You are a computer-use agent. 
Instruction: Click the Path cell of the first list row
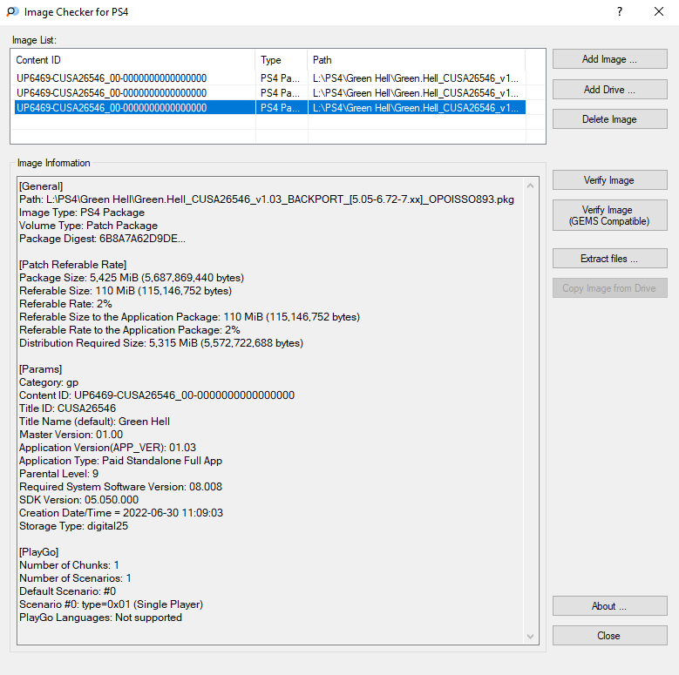(416, 78)
